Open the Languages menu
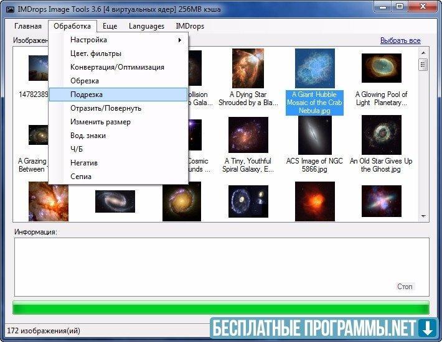The image size is (442, 342). pyautogui.click(x=146, y=26)
